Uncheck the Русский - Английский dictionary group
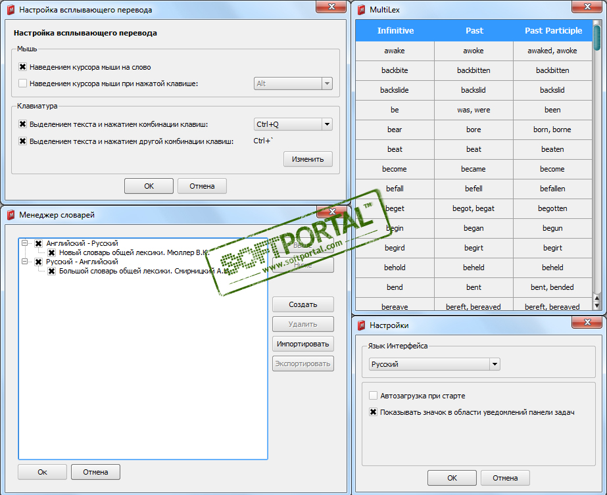 click(38, 262)
